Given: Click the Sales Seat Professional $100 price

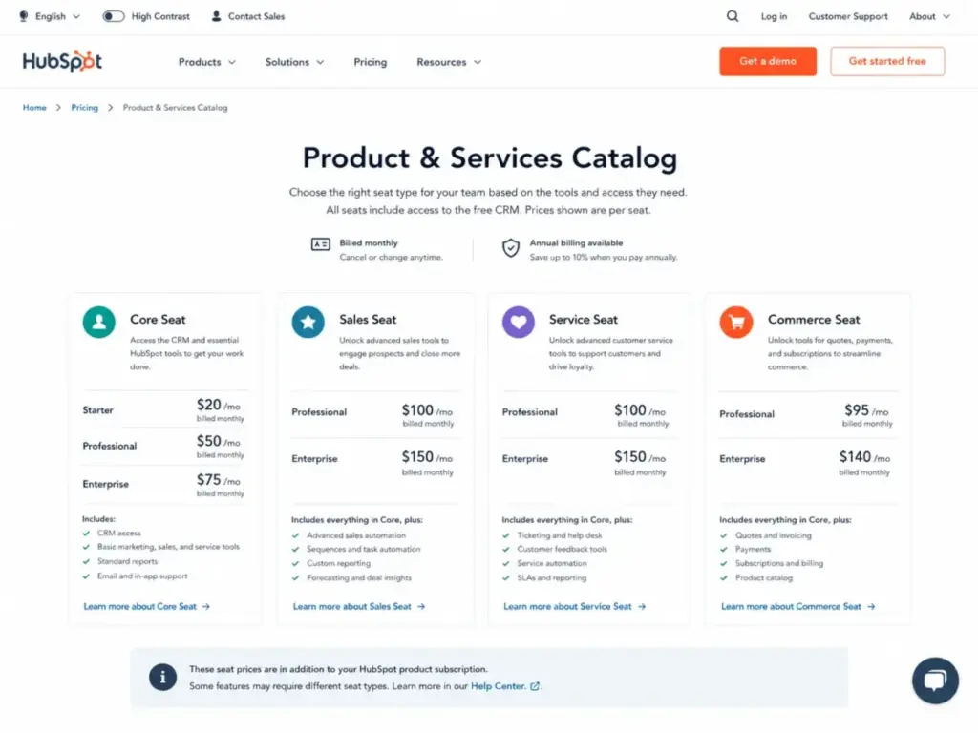Looking at the screenshot, I should click(427, 410).
